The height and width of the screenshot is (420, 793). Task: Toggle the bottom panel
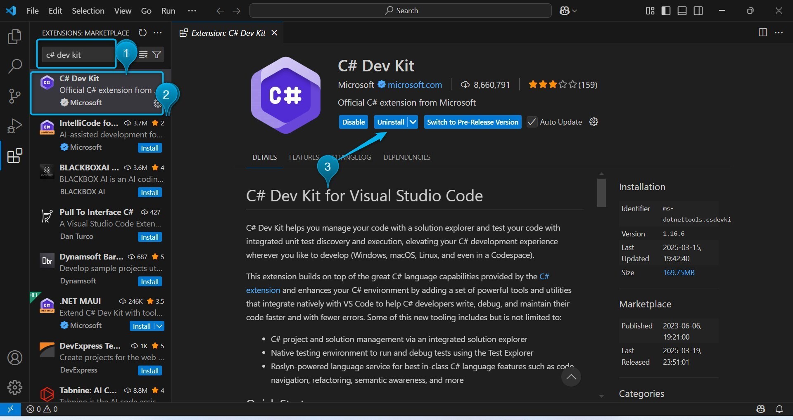[682, 11]
